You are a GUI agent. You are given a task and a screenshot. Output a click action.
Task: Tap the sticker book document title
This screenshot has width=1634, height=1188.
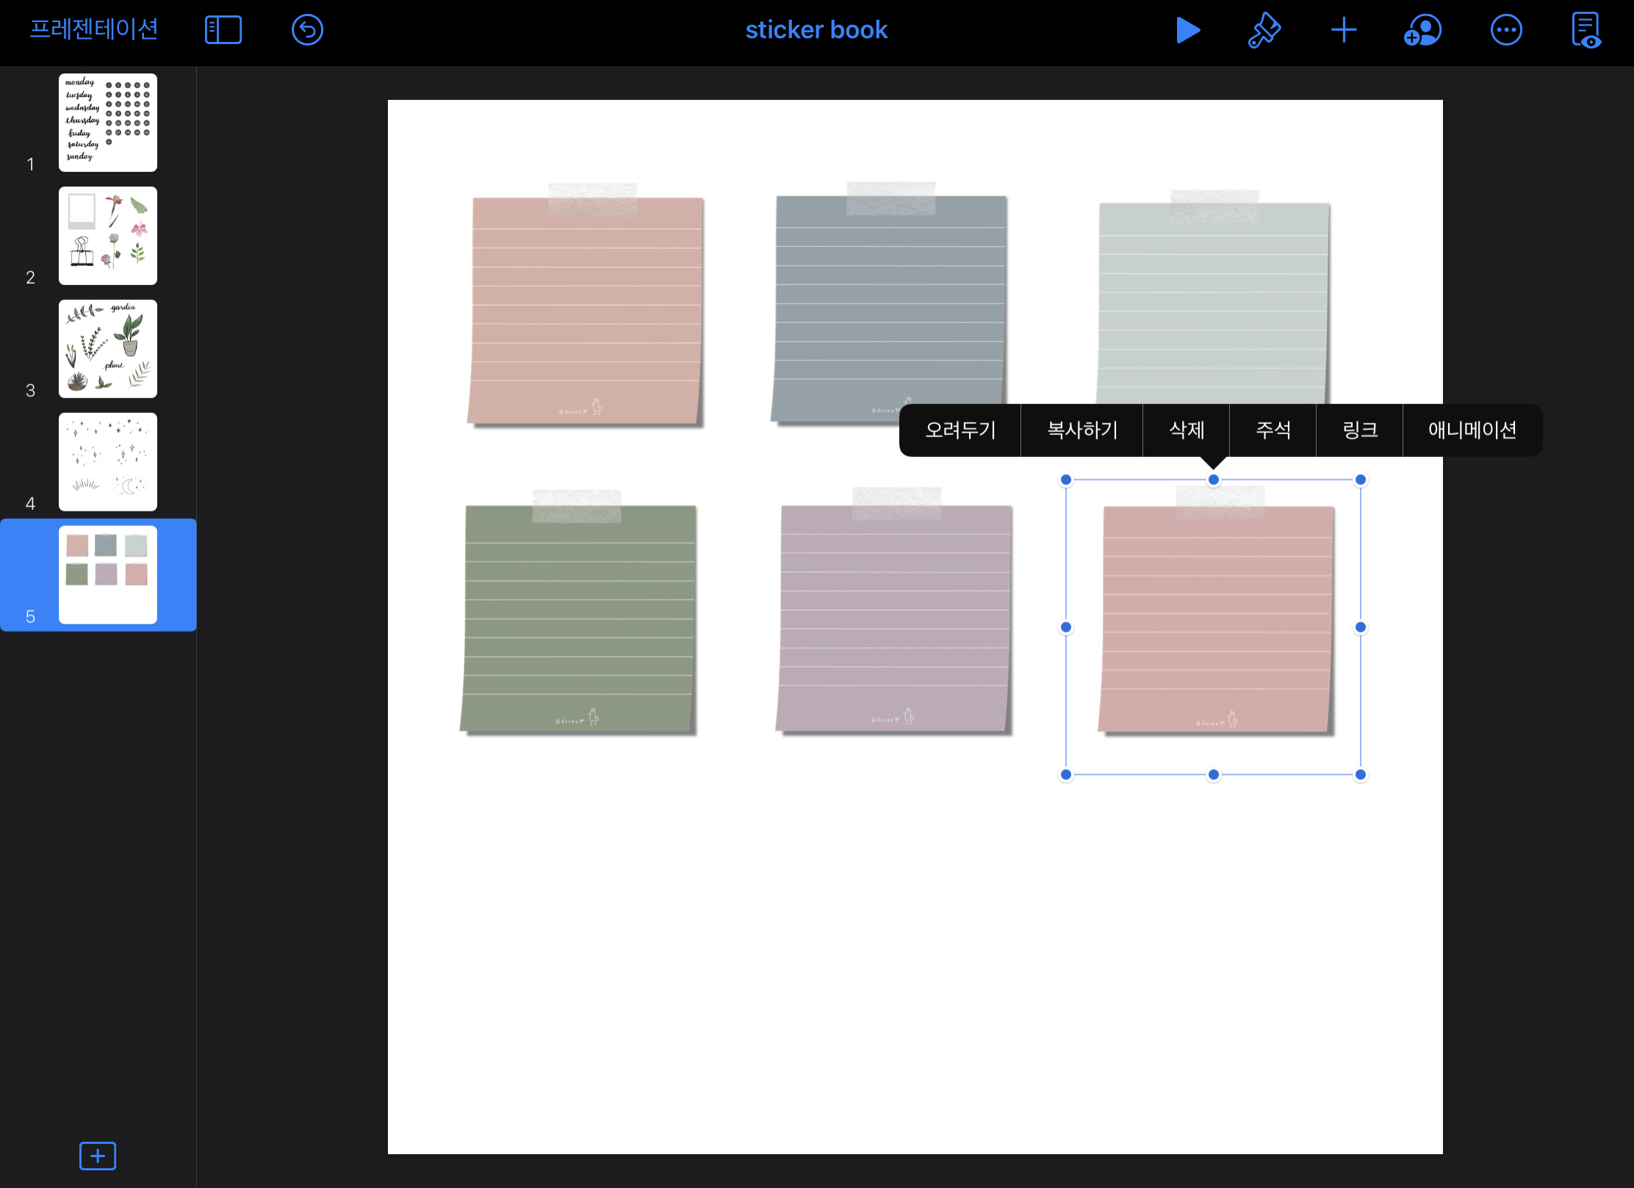816,30
